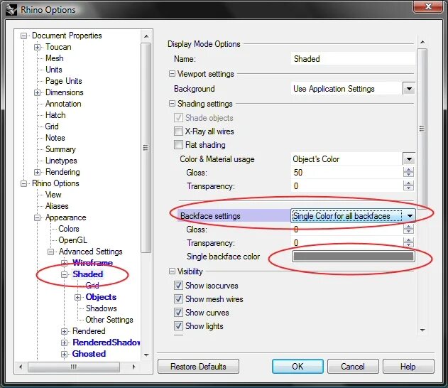Uncheck Show mesh wires
The width and height of the screenshot is (448, 388).
click(x=178, y=298)
